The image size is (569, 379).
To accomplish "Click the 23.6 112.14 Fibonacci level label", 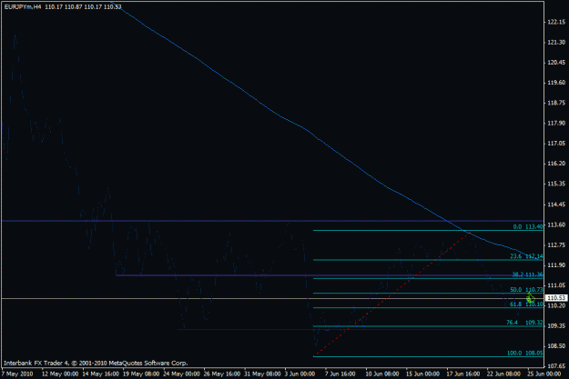I will tap(526, 256).
